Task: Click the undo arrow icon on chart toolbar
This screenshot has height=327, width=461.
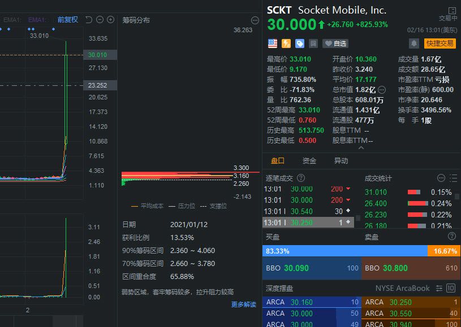Action: tap(89, 20)
